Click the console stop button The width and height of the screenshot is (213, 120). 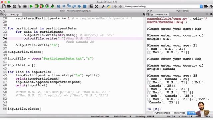click(x=207, y=14)
